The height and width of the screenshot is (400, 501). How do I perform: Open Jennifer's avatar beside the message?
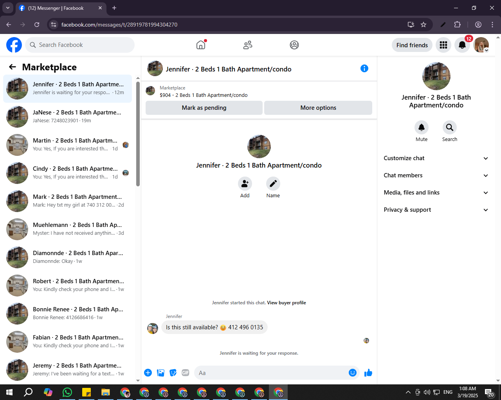pos(153,329)
